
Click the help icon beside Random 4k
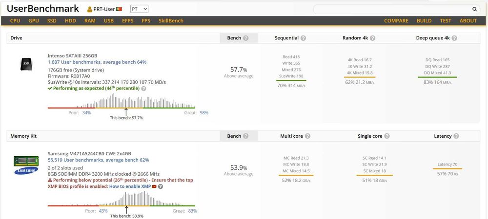coord(371,38)
